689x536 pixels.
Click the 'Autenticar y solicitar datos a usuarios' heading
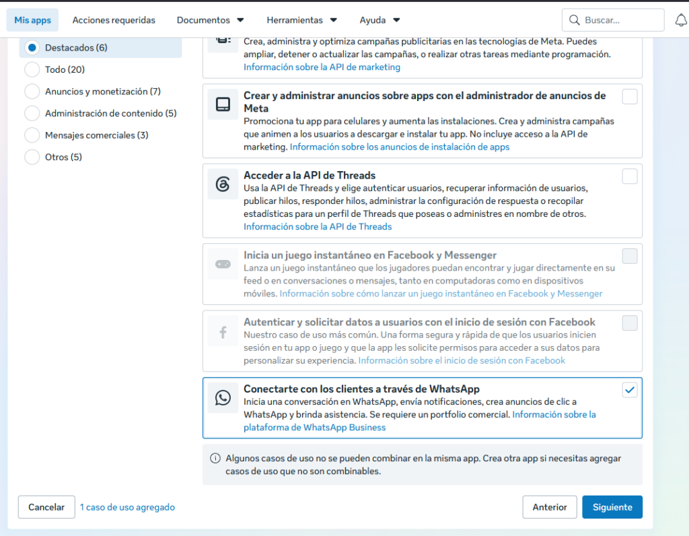pos(420,322)
